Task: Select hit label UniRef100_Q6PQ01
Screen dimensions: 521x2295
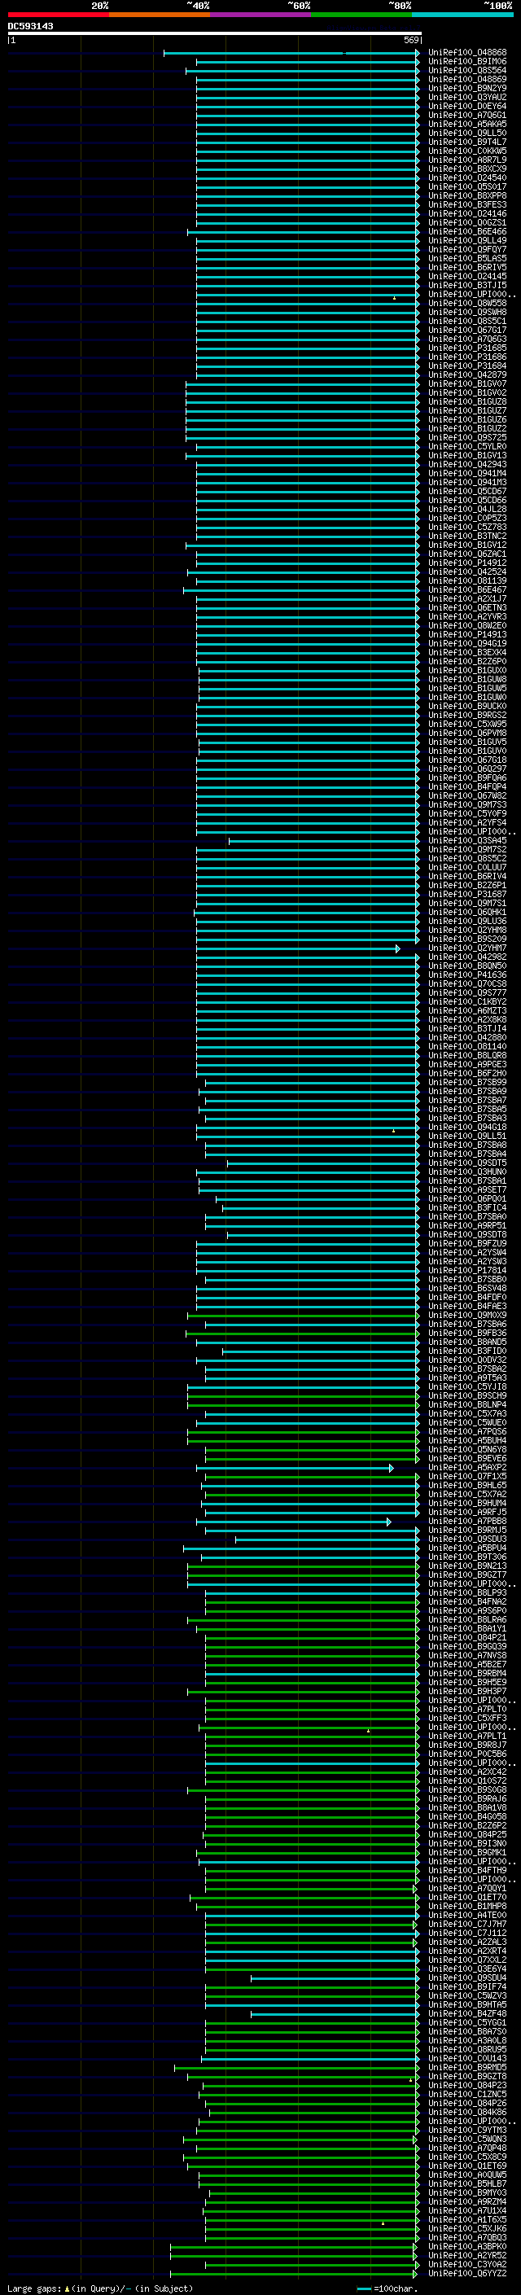Action: pos(467,1198)
